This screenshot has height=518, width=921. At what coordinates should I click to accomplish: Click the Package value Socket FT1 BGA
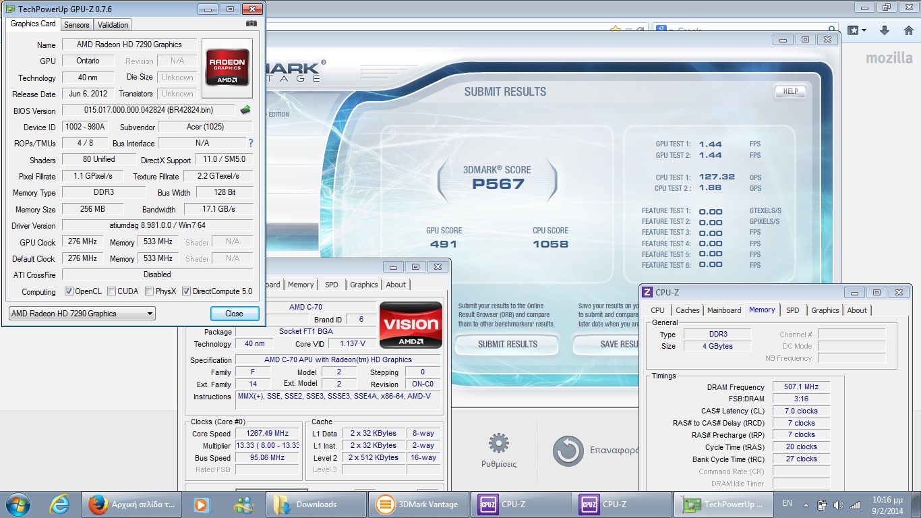click(x=306, y=332)
